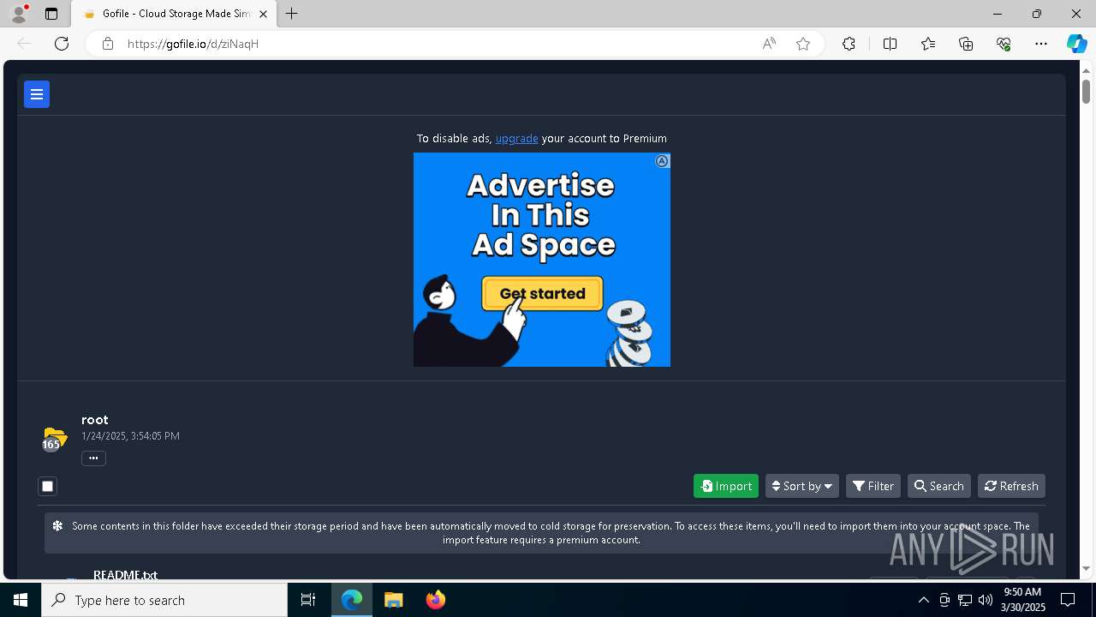This screenshot has height=617, width=1096.
Task: Open the README.txt file entry
Action: tap(125, 575)
